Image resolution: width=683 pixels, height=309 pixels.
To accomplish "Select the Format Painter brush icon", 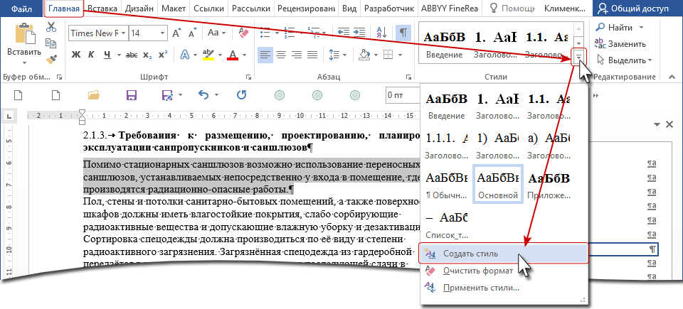I will point(51,62).
